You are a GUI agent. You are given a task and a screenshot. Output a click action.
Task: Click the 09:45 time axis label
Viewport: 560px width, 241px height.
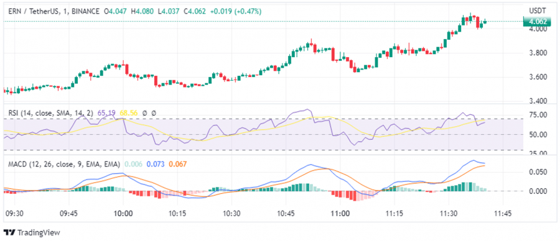pyautogui.click(x=68, y=214)
